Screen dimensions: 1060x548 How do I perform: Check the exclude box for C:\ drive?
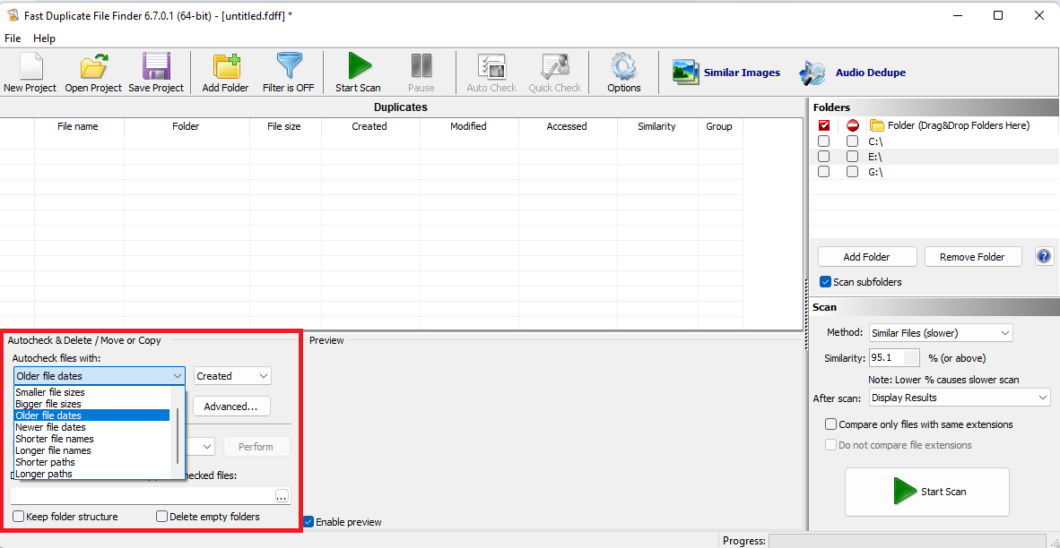point(853,141)
